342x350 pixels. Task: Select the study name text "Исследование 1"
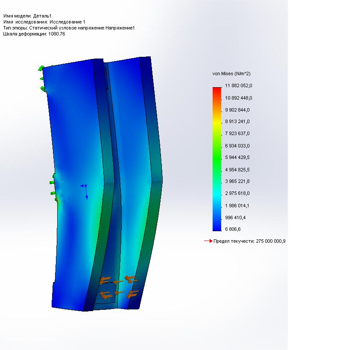pos(67,22)
